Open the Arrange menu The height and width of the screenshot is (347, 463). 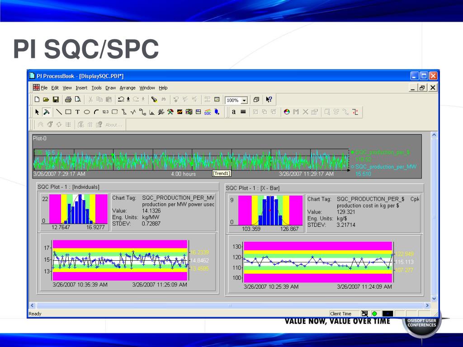(128, 88)
